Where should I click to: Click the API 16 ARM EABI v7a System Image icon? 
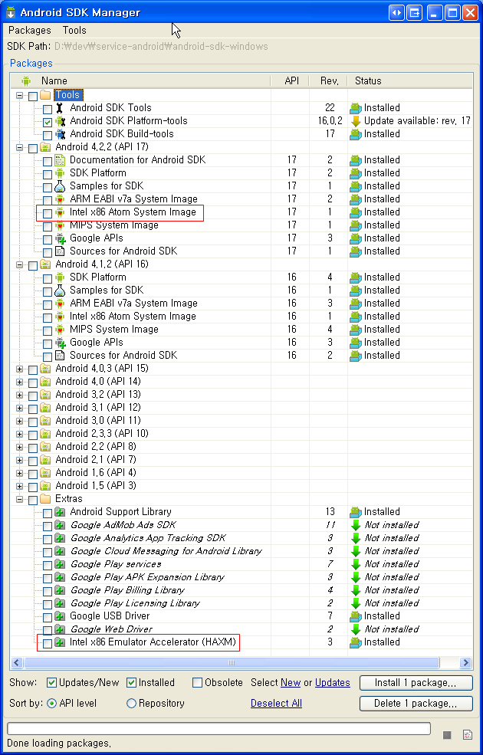pyautogui.click(x=60, y=303)
